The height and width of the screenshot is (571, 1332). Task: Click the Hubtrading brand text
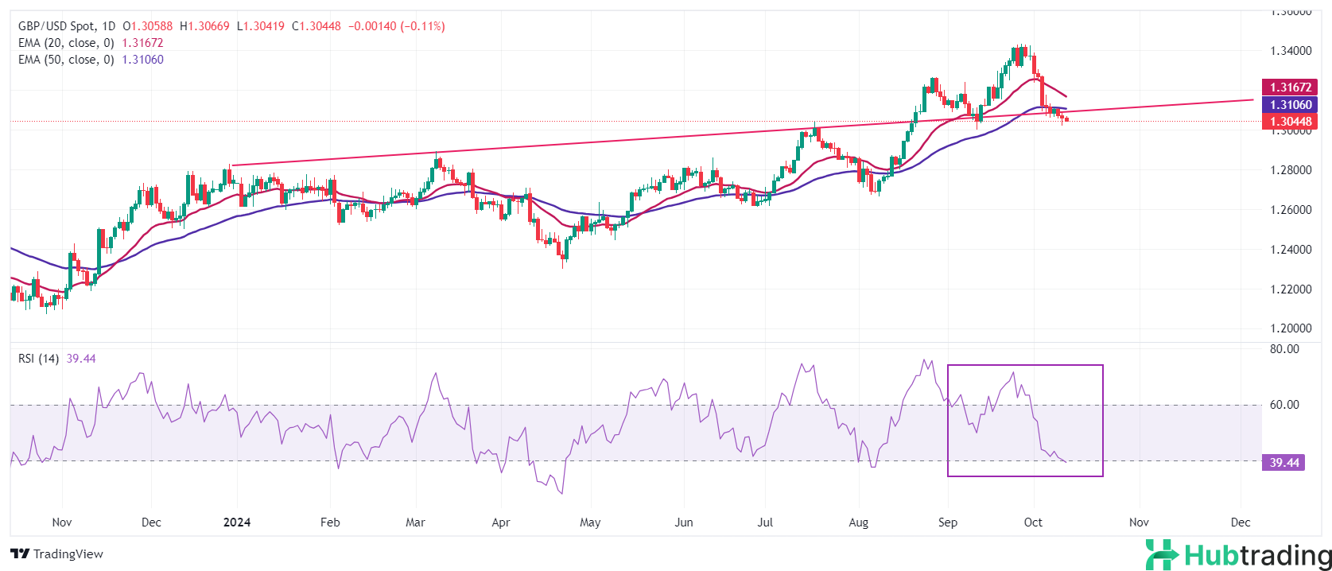pyautogui.click(x=1257, y=555)
